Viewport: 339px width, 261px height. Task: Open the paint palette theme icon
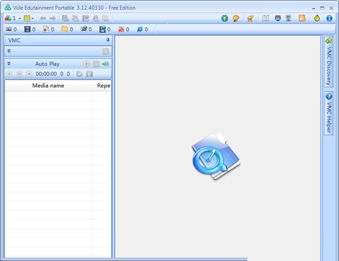236,19
